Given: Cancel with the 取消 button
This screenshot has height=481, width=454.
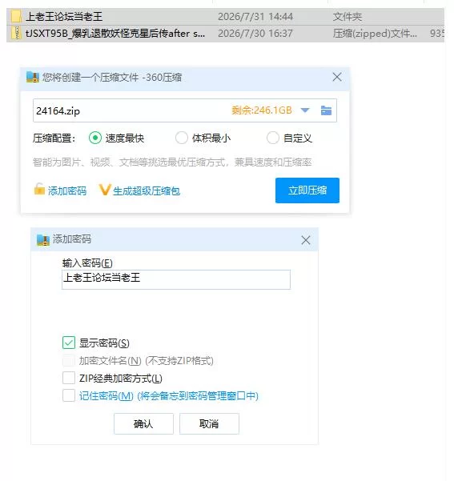Looking at the screenshot, I should pyautogui.click(x=209, y=423).
